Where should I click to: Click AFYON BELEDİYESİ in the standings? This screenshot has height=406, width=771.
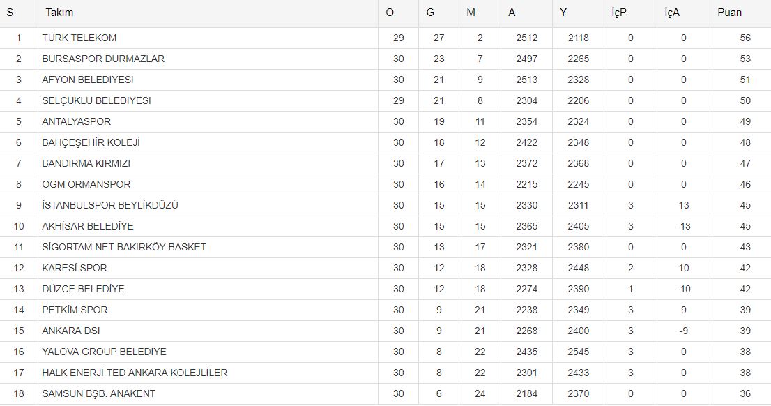(x=88, y=80)
